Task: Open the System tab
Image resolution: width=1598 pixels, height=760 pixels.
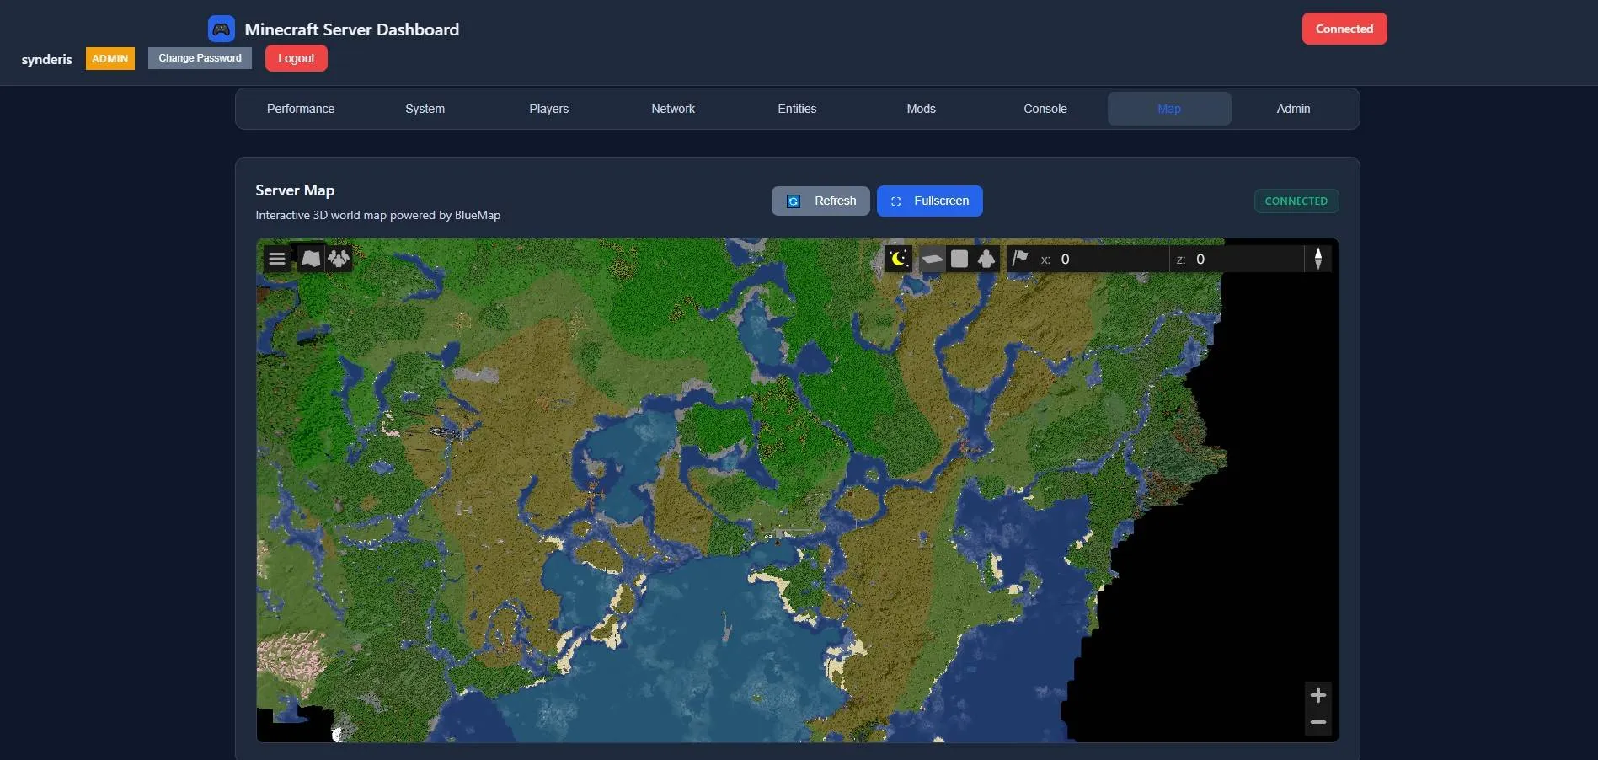Action: (x=425, y=109)
